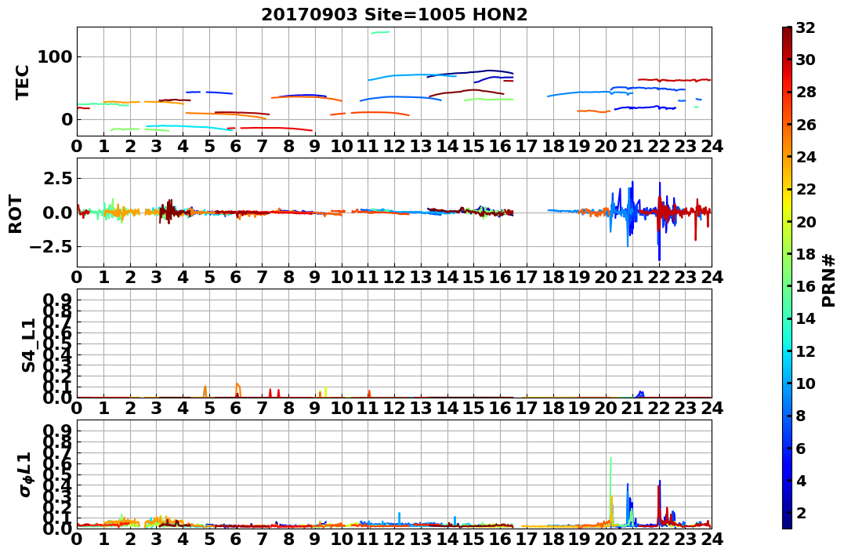Click colorbar tick label "16"
The height and width of the screenshot is (556, 844).
(x=805, y=286)
